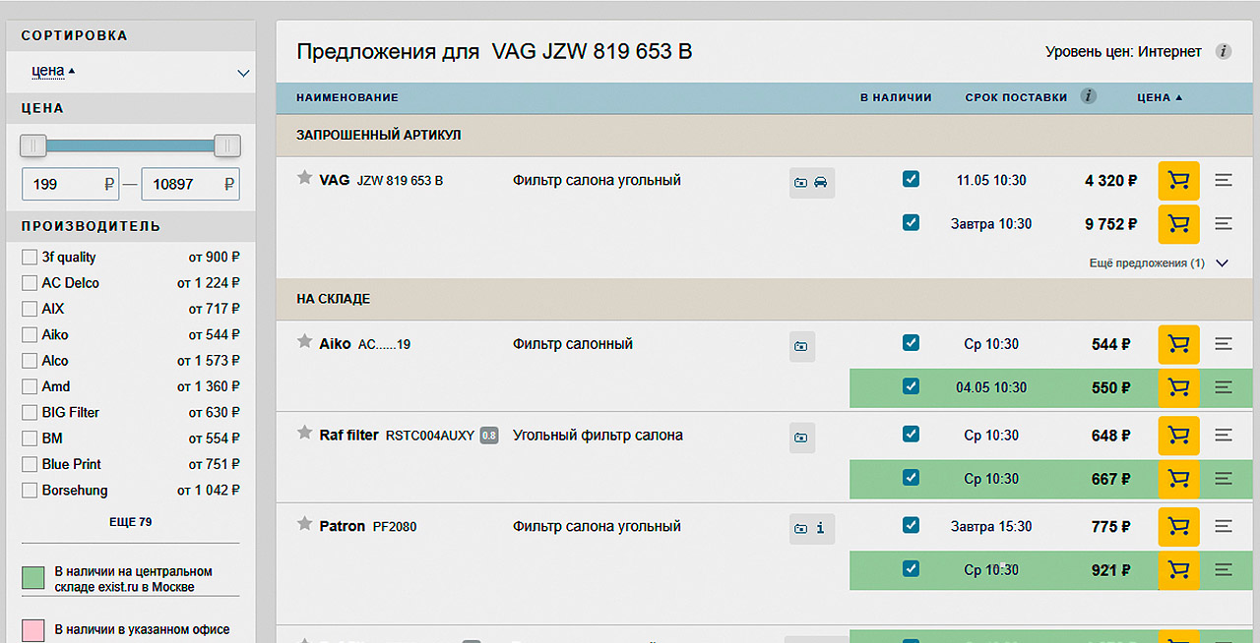The width and height of the screenshot is (1260, 643).
Task: Open options menu for 9 752 ₽ offer
Action: [x=1224, y=224]
